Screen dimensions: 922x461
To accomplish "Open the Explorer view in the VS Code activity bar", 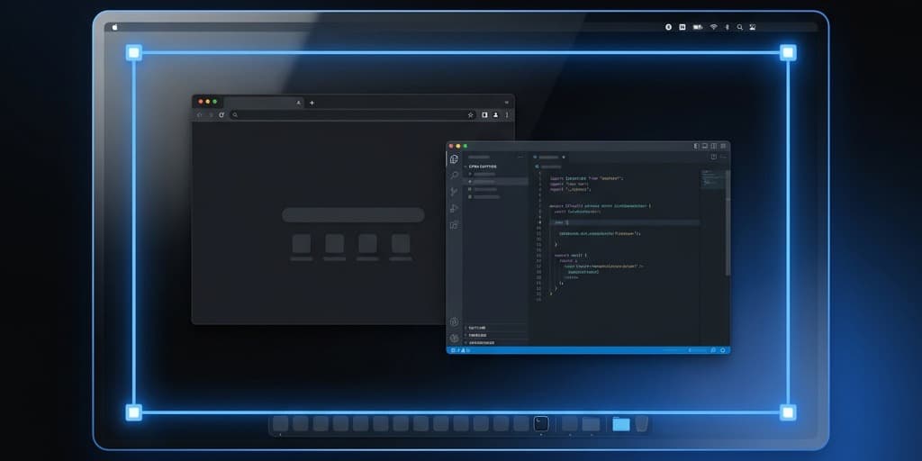I will pos(454,159).
